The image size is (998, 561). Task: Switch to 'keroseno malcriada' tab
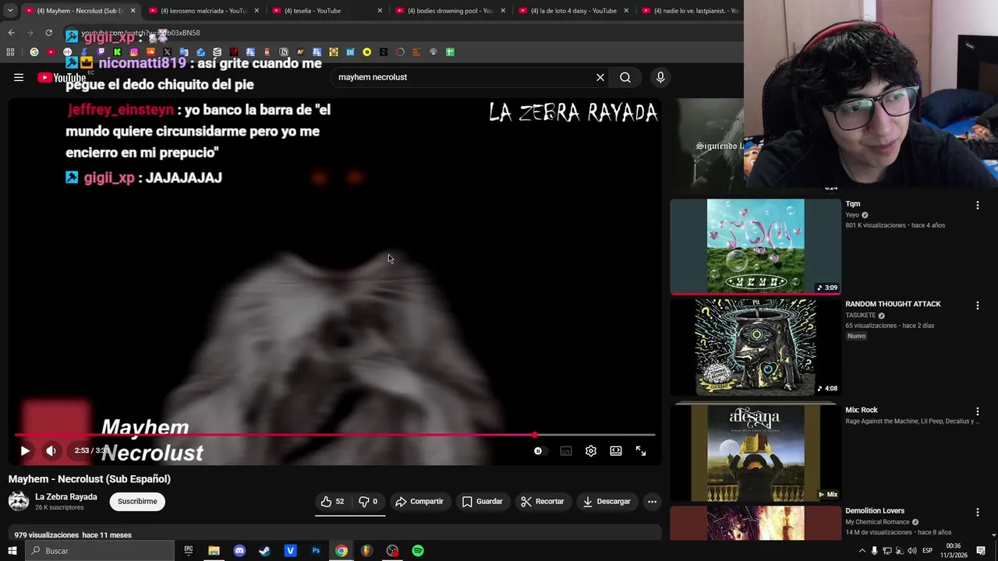click(203, 10)
